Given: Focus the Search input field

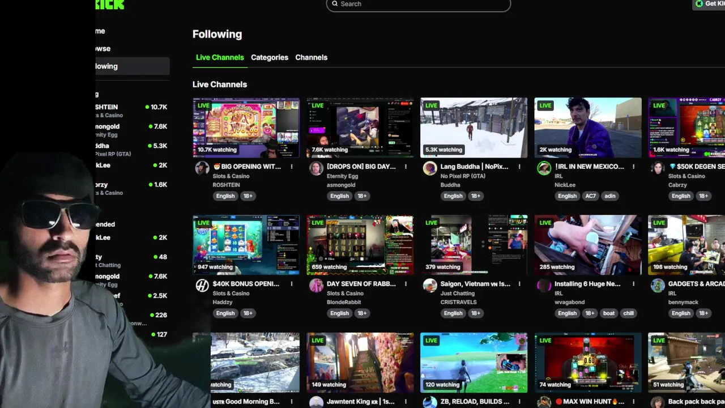Looking at the screenshot, I should tap(419, 4).
